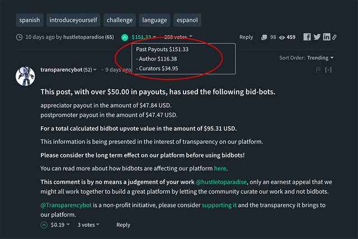Flag the transparencybot comment
Image resolution: width=358 pixels, height=239 pixels.
pyautogui.click(x=318, y=70)
